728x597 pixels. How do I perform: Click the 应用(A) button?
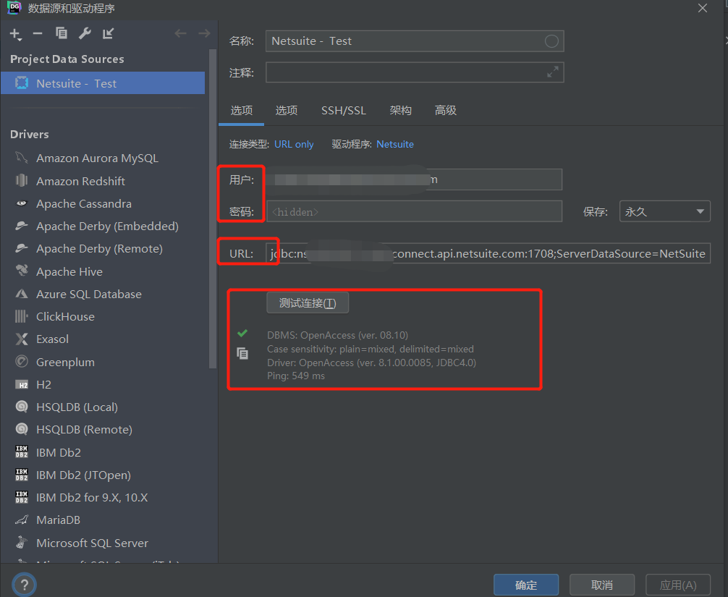point(678,585)
